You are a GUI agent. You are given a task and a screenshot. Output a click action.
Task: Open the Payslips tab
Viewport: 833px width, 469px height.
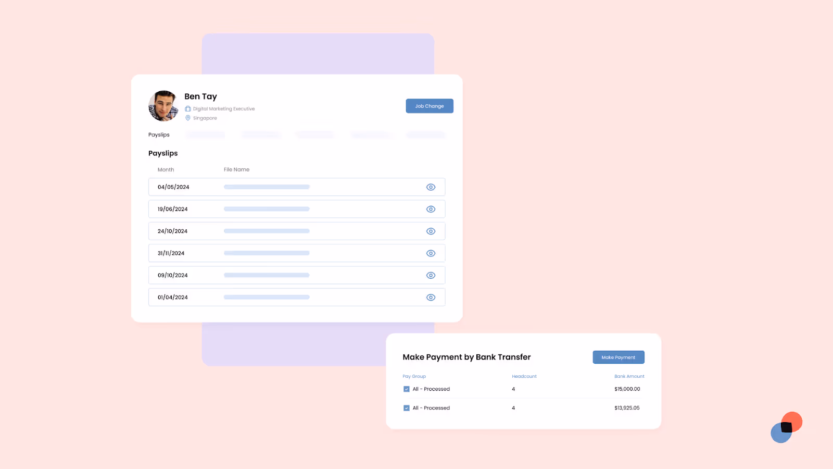pyautogui.click(x=159, y=134)
